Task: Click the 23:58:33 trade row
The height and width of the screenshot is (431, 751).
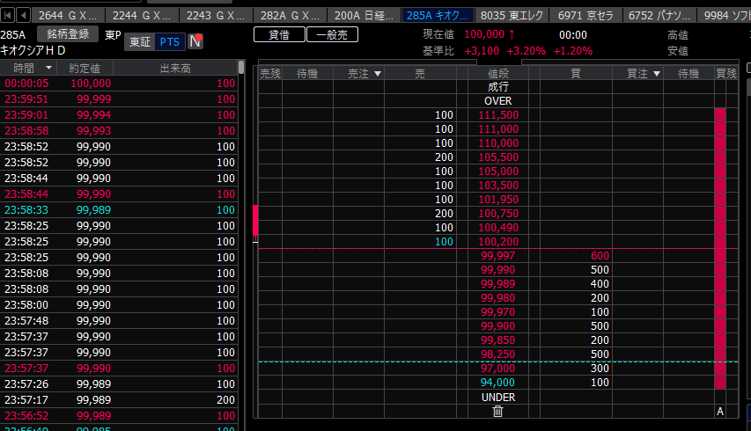Action: (x=119, y=210)
